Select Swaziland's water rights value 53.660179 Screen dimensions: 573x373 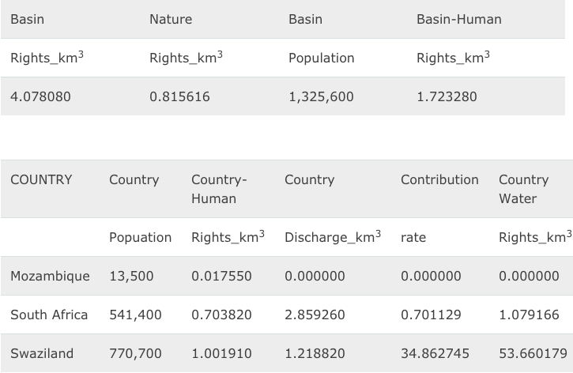pyautogui.click(x=533, y=353)
